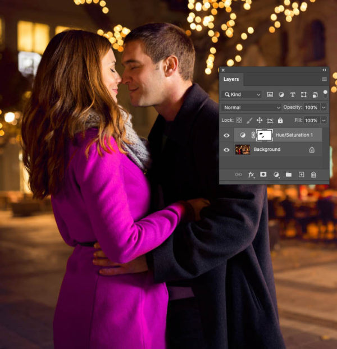Switch to the Layers tab

[x=231, y=79]
